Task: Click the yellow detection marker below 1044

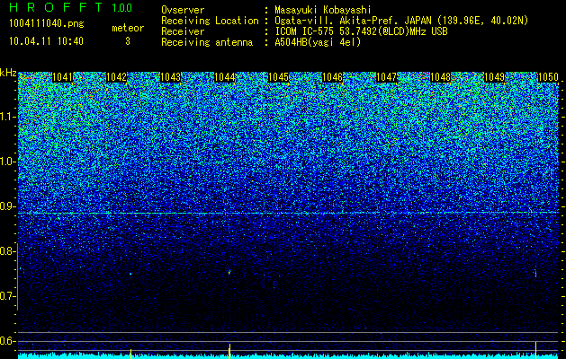Action: point(229,351)
